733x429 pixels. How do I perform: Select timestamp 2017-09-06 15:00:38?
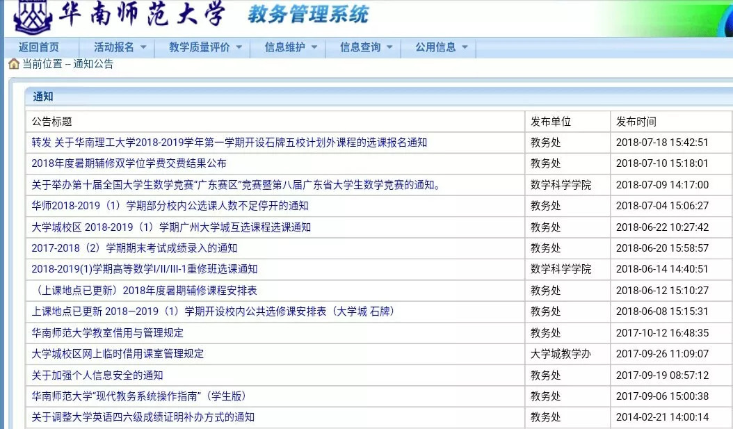tap(662, 396)
